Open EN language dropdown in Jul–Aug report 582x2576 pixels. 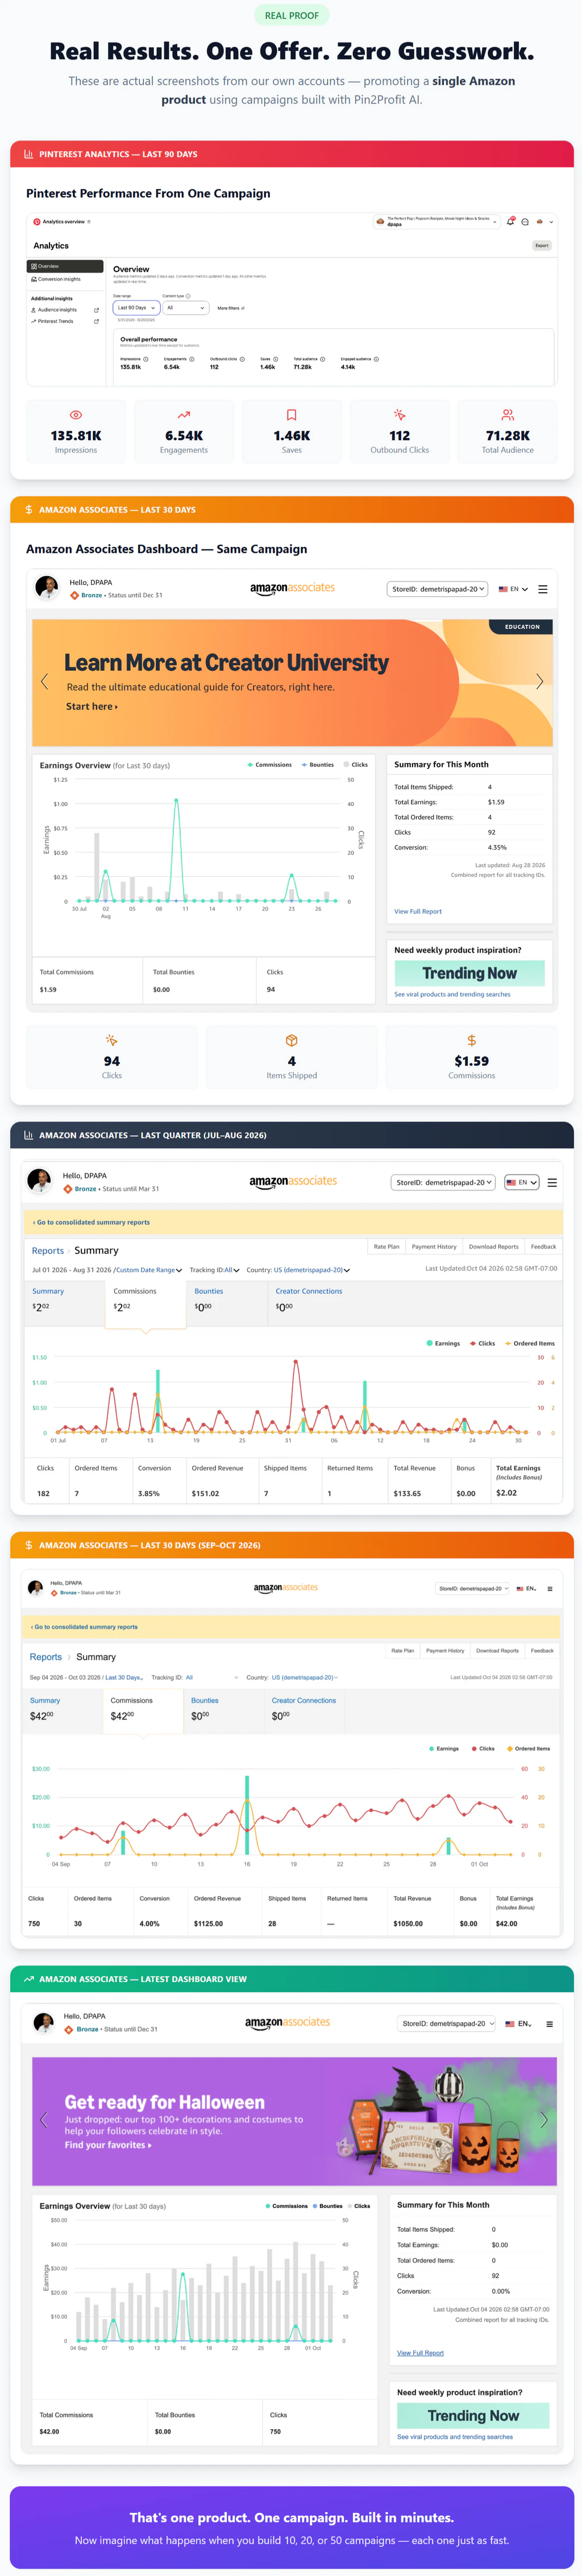pyautogui.click(x=522, y=1182)
